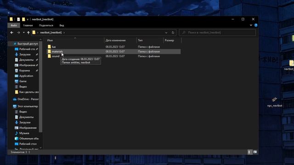Click sidebar scroll down arrow
Viewport: 294px width, 165px height.
(x=41, y=148)
